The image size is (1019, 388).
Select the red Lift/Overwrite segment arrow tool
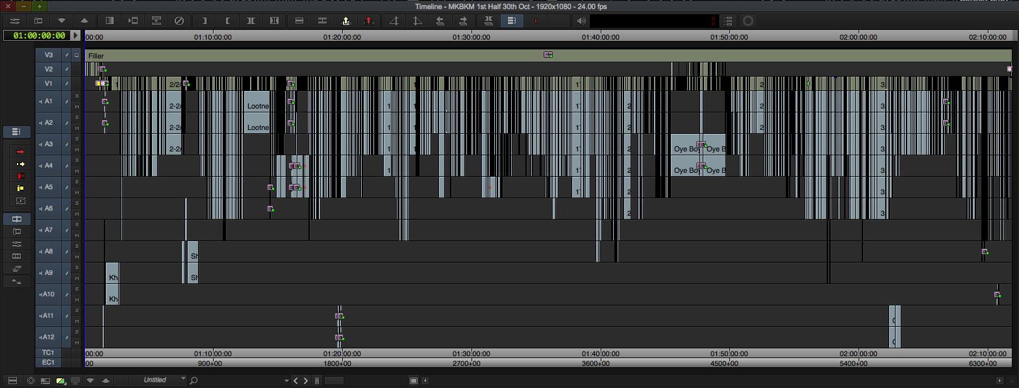click(19, 151)
